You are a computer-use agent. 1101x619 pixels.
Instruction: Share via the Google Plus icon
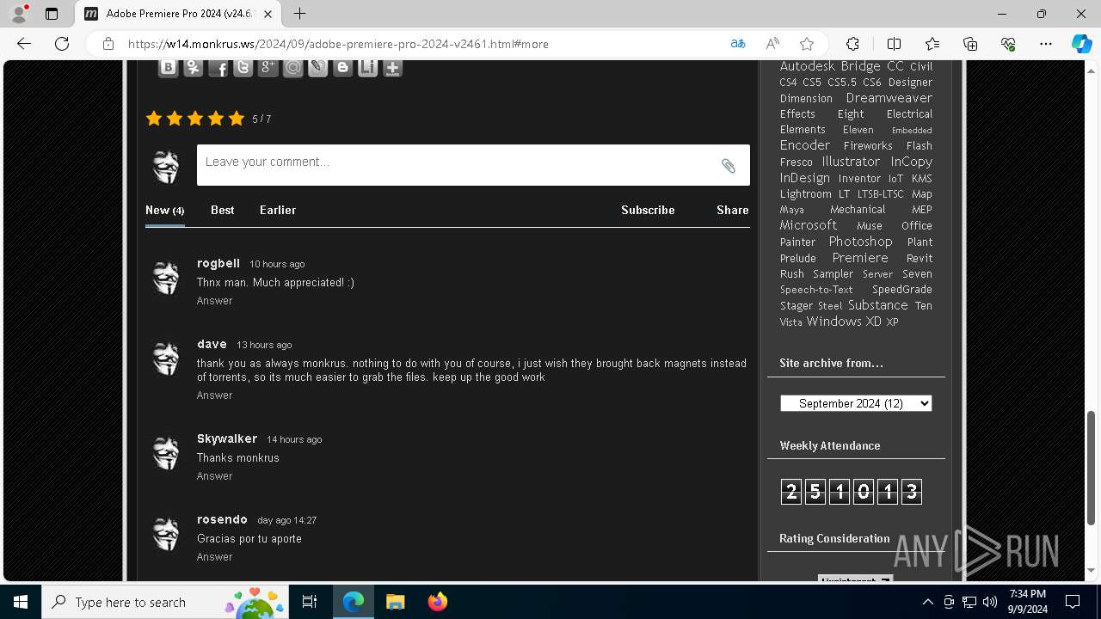pyautogui.click(x=268, y=68)
